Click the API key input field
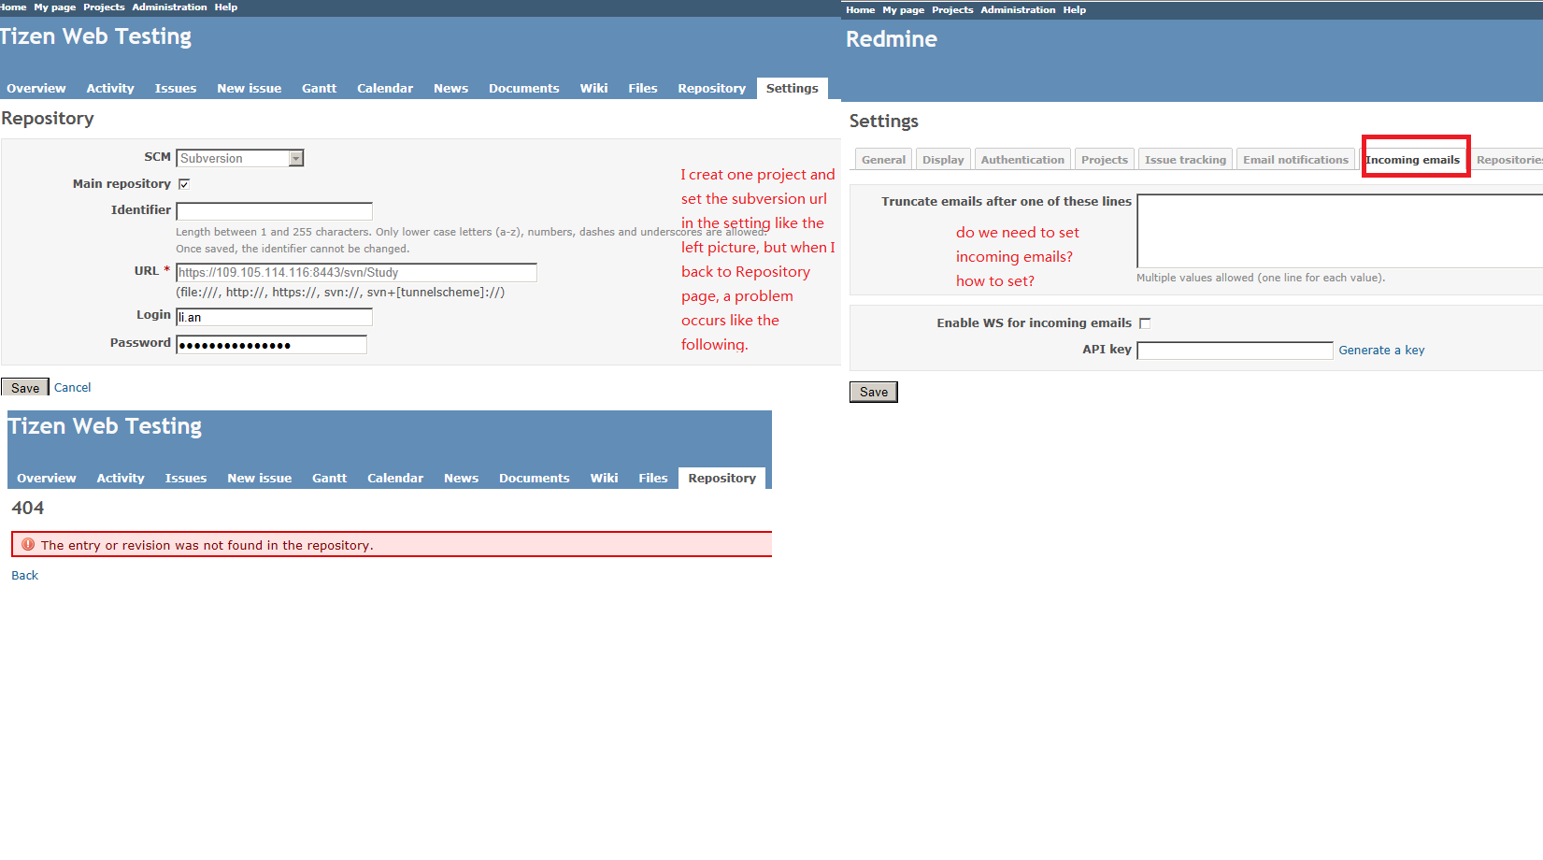 point(1235,351)
